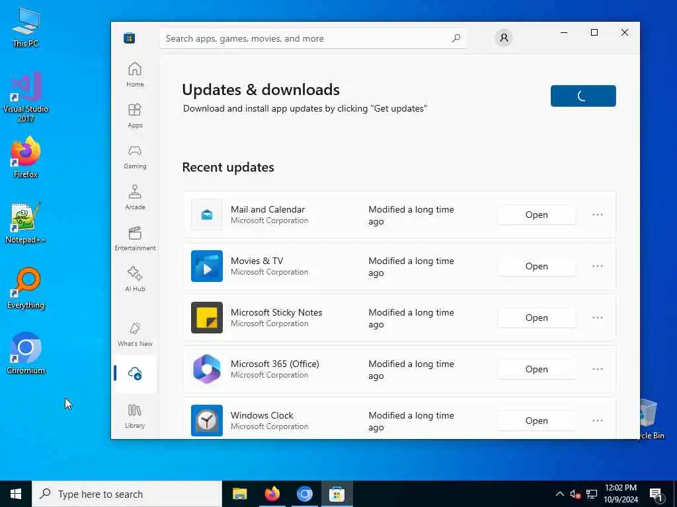The image size is (677, 507).
Task: Open Movies & TV app
Action: tap(536, 266)
